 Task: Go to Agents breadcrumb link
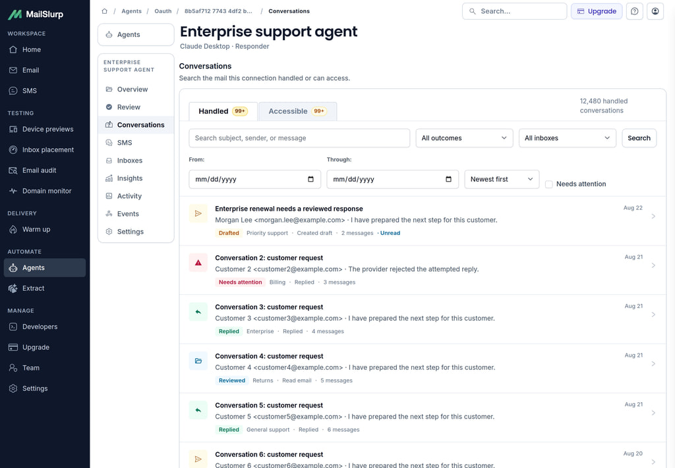coord(131,11)
